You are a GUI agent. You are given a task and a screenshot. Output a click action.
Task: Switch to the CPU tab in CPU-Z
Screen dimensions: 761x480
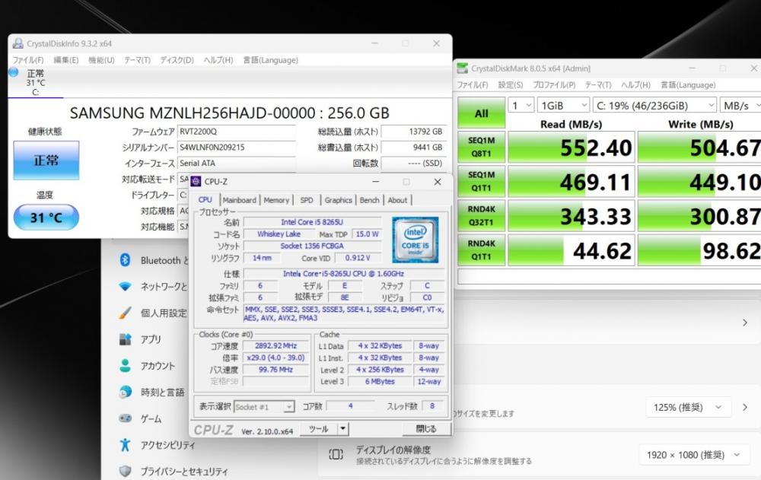coord(205,199)
